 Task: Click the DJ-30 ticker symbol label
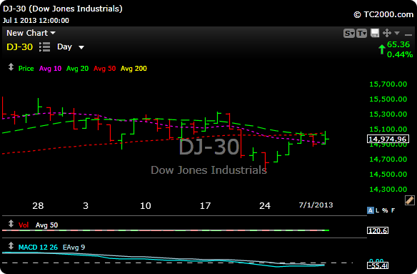pyautogui.click(x=20, y=47)
